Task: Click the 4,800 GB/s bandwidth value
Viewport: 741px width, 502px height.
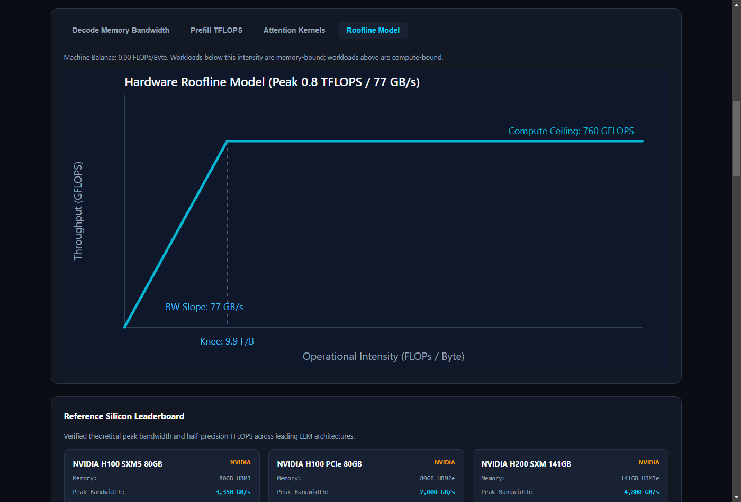Action: [x=641, y=492]
